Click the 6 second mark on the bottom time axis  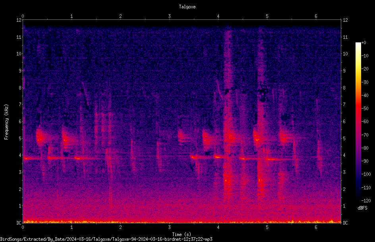[316, 227]
